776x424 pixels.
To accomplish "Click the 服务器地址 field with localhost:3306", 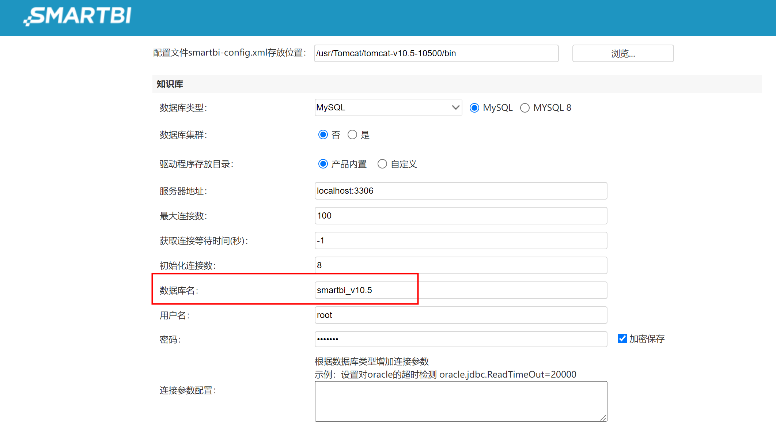I will (461, 191).
